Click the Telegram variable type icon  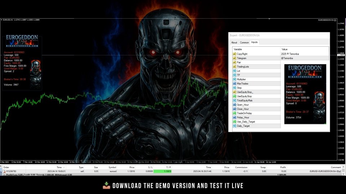coord(234,58)
